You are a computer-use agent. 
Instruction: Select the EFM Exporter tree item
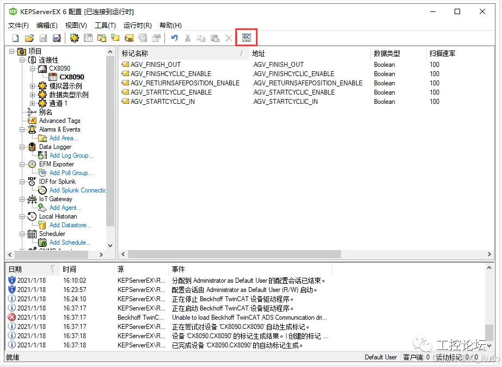(56, 164)
